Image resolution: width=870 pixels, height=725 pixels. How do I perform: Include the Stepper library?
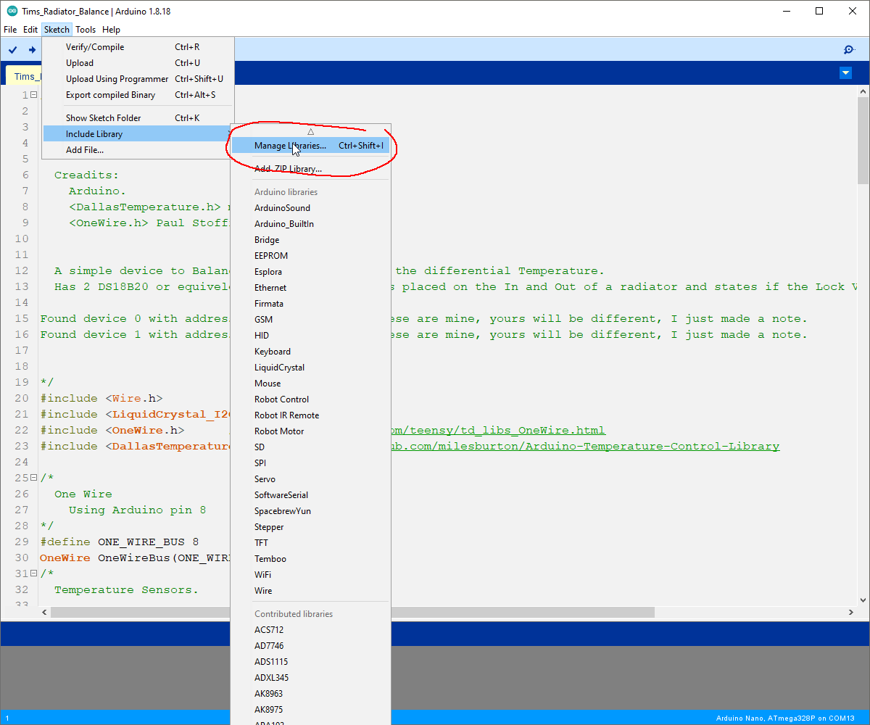[310, 527]
